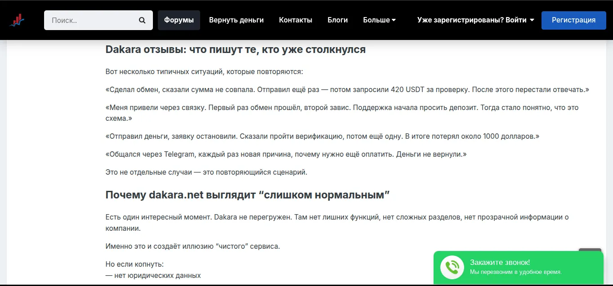Image resolution: width=613 pixels, height=286 pixels.
Task: Open the Контакты menu item
Action: tap(295, 20)
